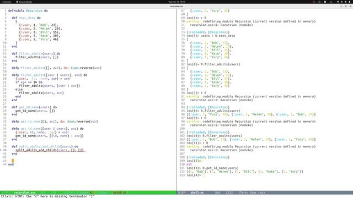
Task: Click the recursion.exs buffer name in mode line
Action: pos(25,193)
